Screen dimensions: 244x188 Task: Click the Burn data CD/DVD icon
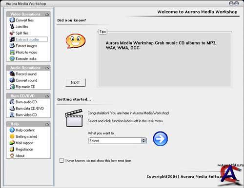[x=12, y=108]
